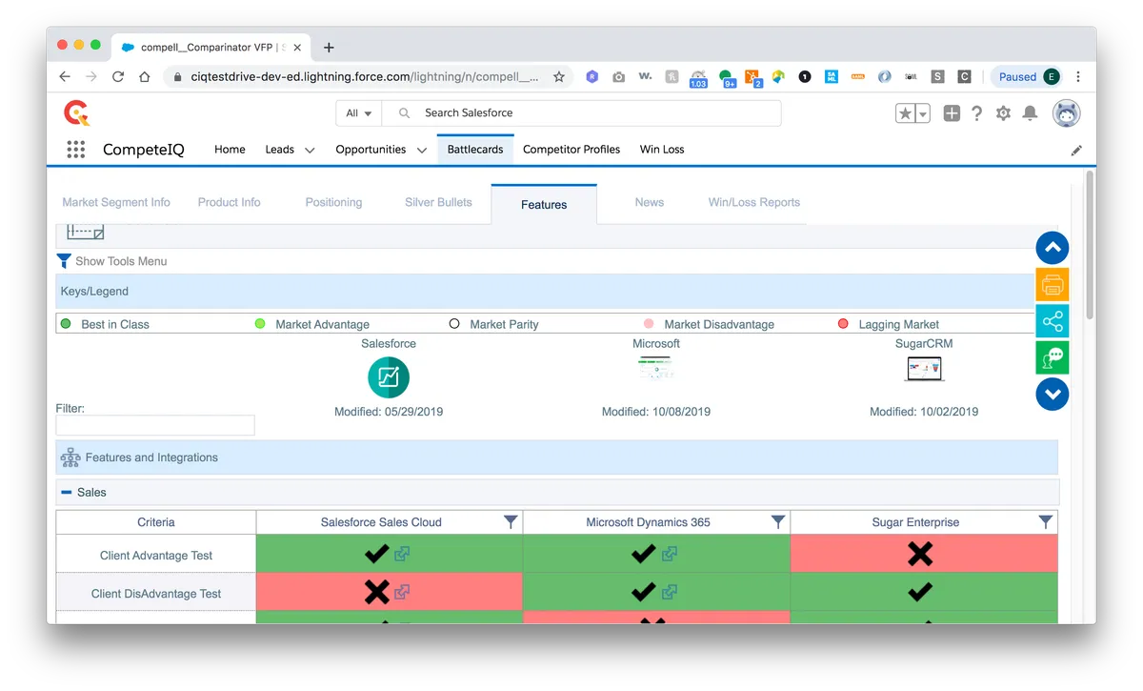This screenshot has height=691, width=1143.
Task: Open the Win Loss nav tab
Action: 662,150
